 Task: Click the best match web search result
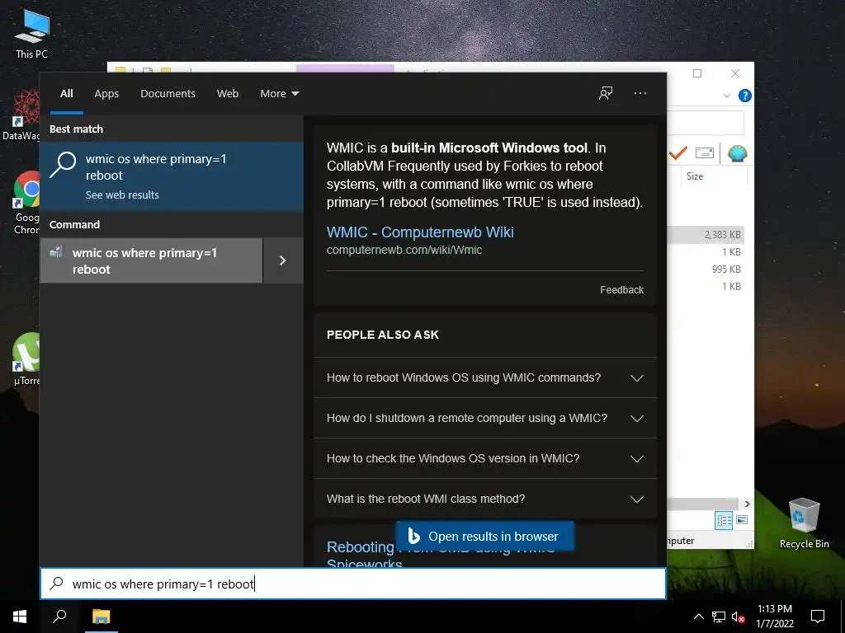(x=172, y=176)
